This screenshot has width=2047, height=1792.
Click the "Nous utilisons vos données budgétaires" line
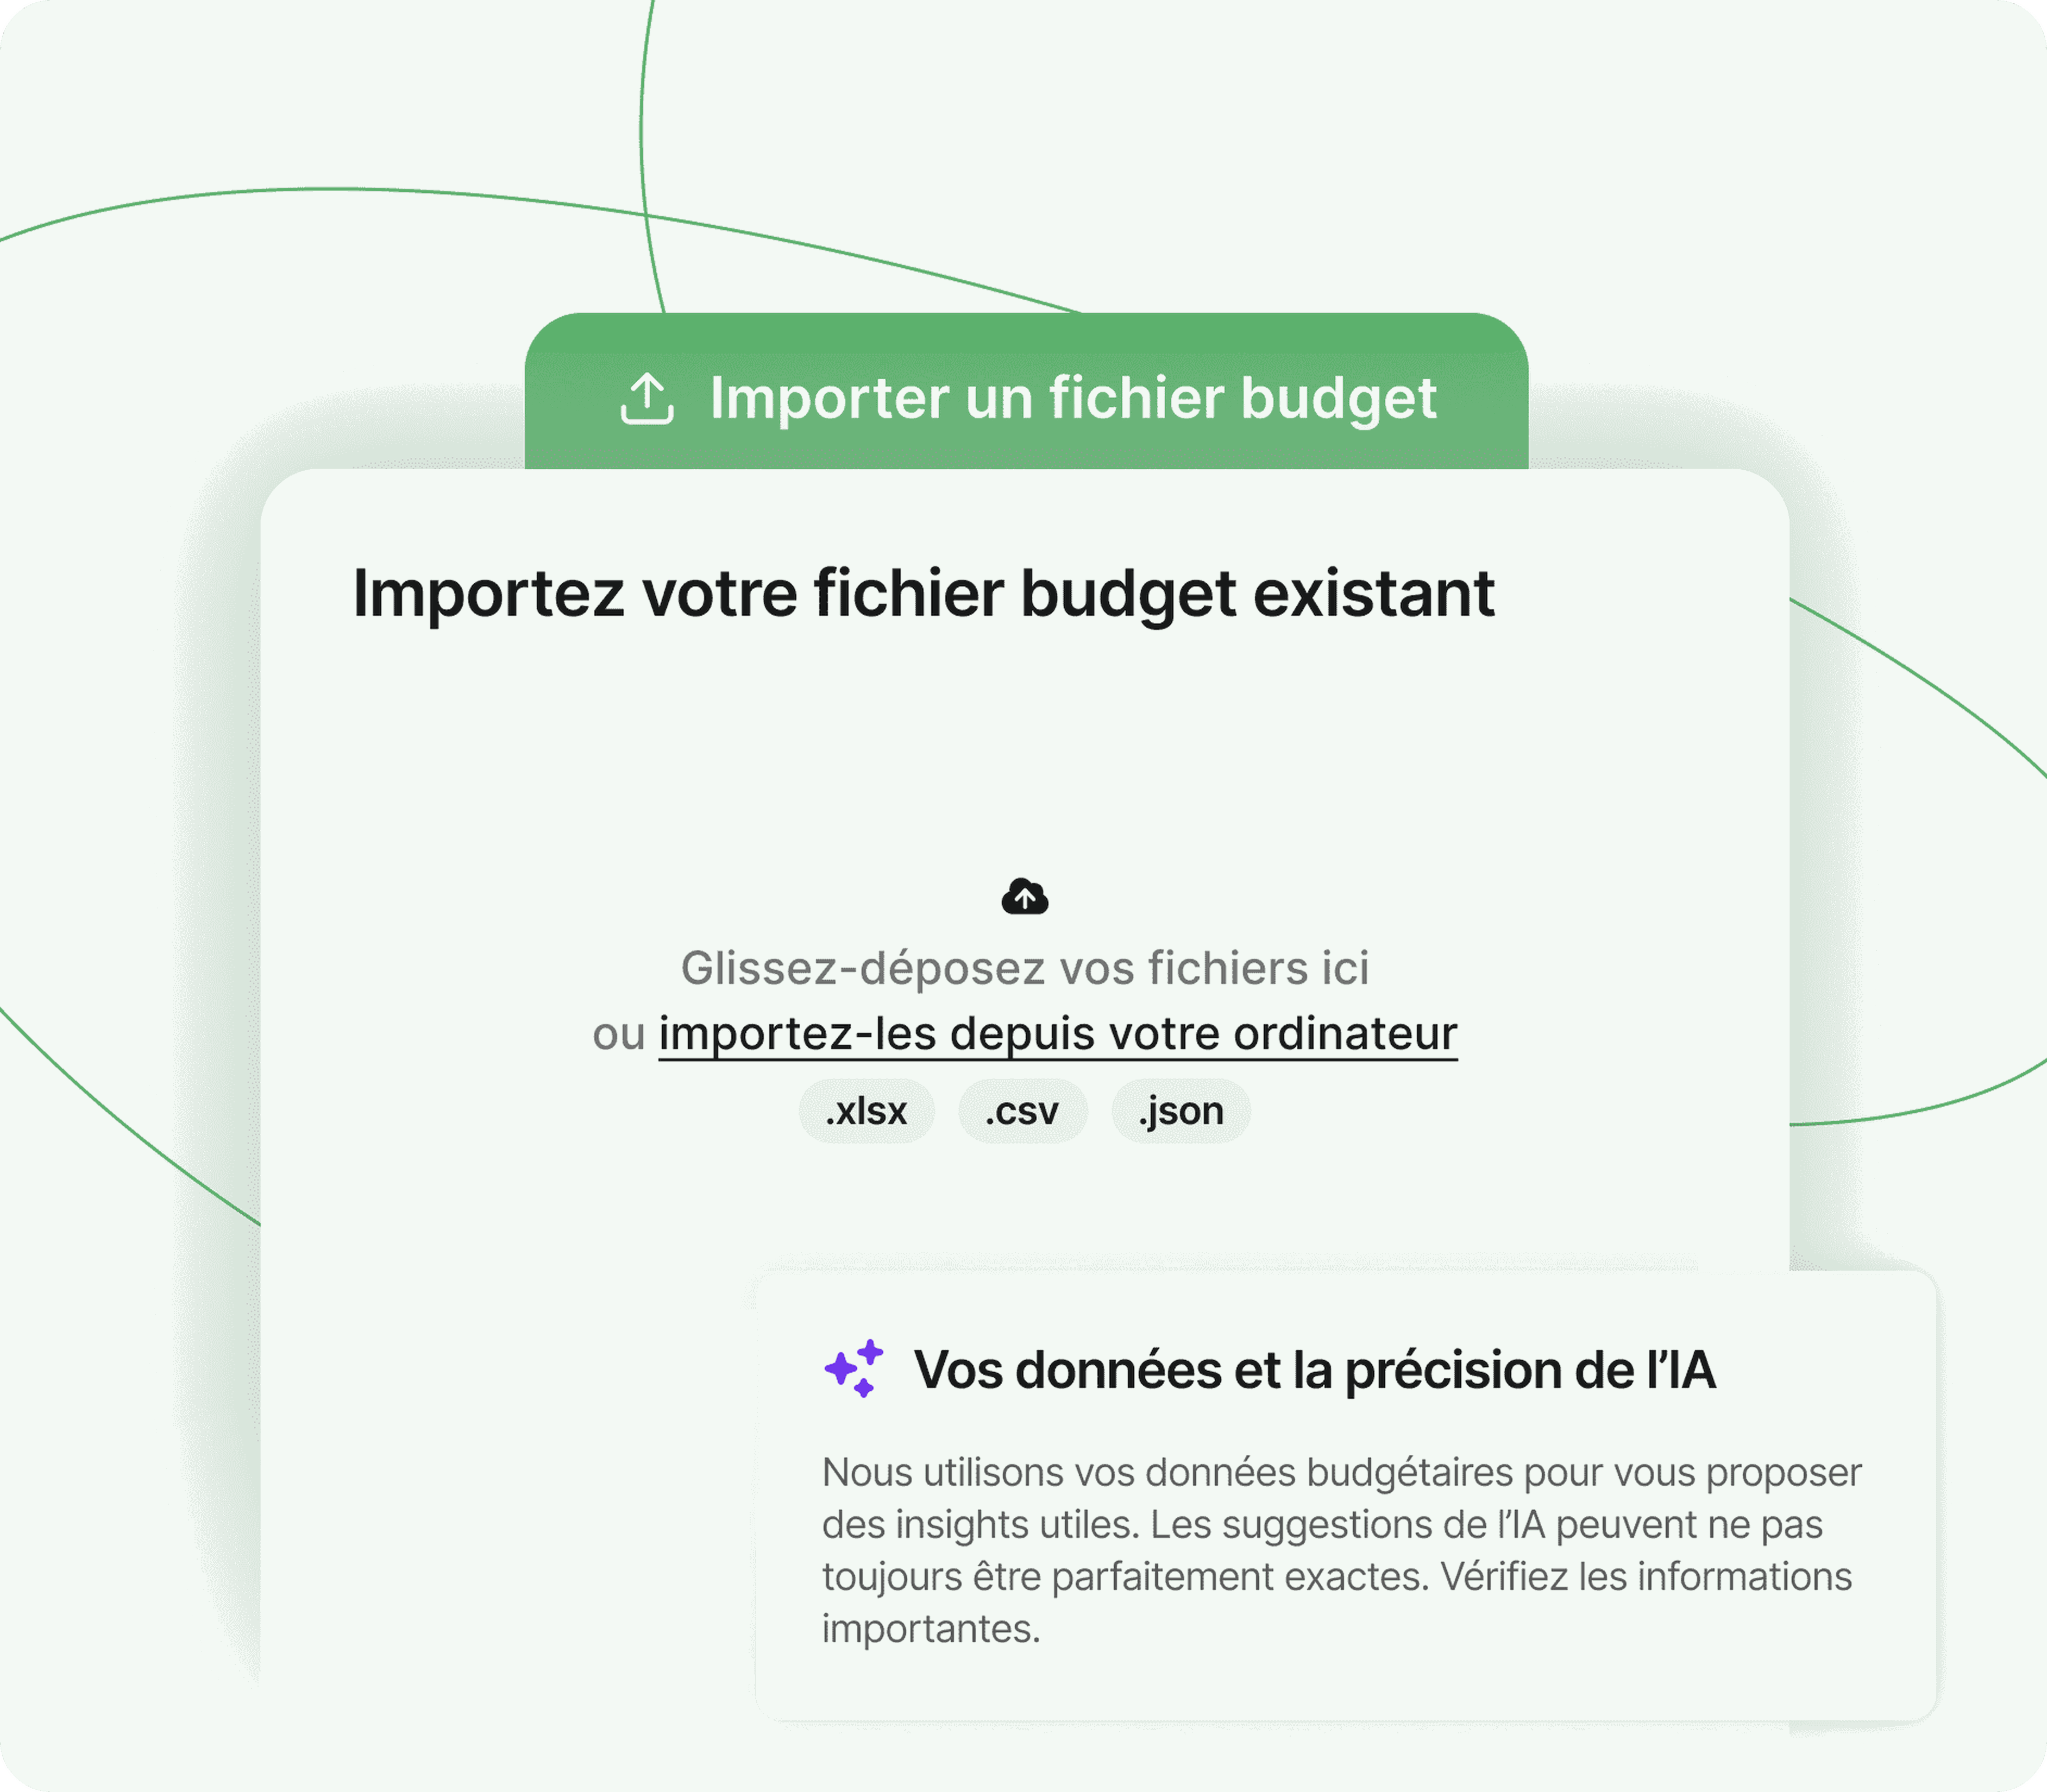1342,1473
